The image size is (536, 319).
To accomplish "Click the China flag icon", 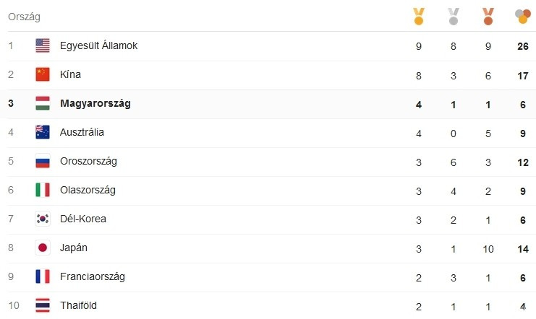I will [43, 74].
